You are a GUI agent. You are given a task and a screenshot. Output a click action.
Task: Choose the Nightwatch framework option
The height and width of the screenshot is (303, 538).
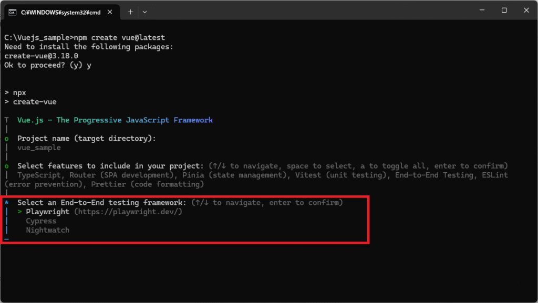click(x=48, y=230)
